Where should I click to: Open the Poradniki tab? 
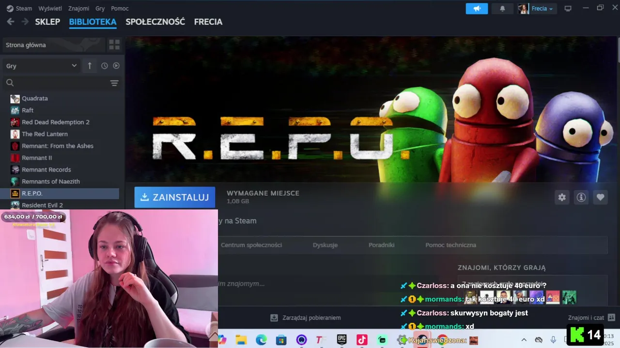tap(381, 245)
